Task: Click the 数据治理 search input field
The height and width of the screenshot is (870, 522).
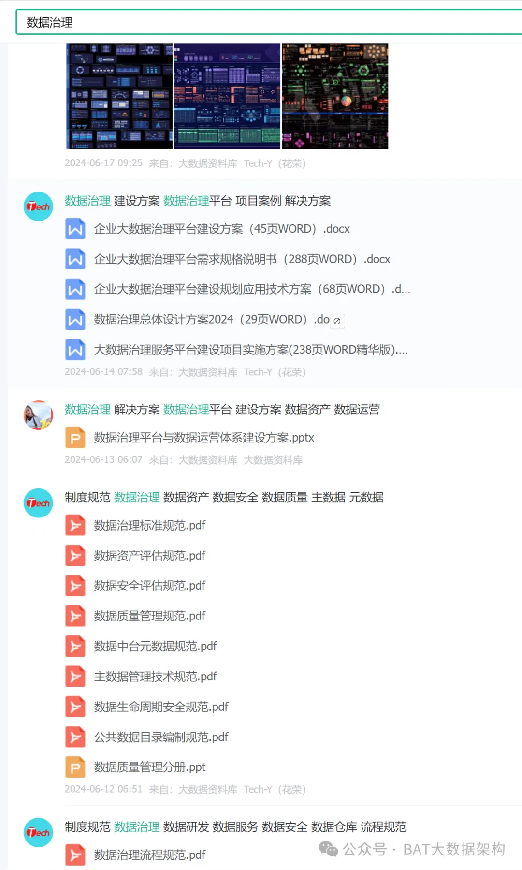Action: click(269, 22)
